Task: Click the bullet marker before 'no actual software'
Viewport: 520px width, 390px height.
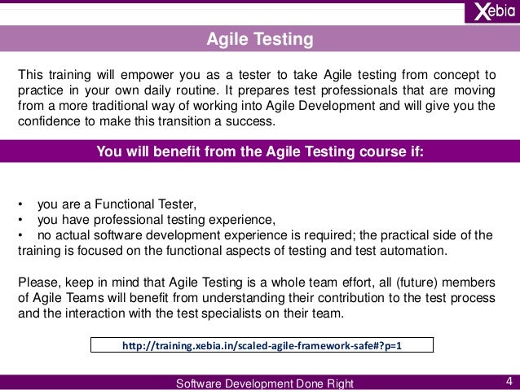Action: point(20,235)
